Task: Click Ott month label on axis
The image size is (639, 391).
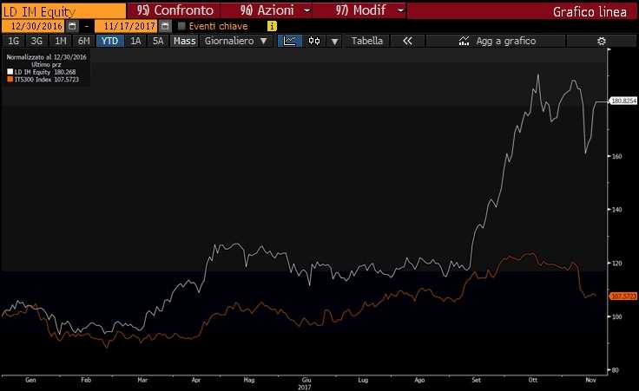Action: pyautogui.click(x=532, y=380)
